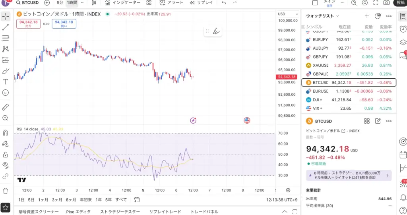
Task: Click the quick search magnifier icon
Action: pos(354,3)
